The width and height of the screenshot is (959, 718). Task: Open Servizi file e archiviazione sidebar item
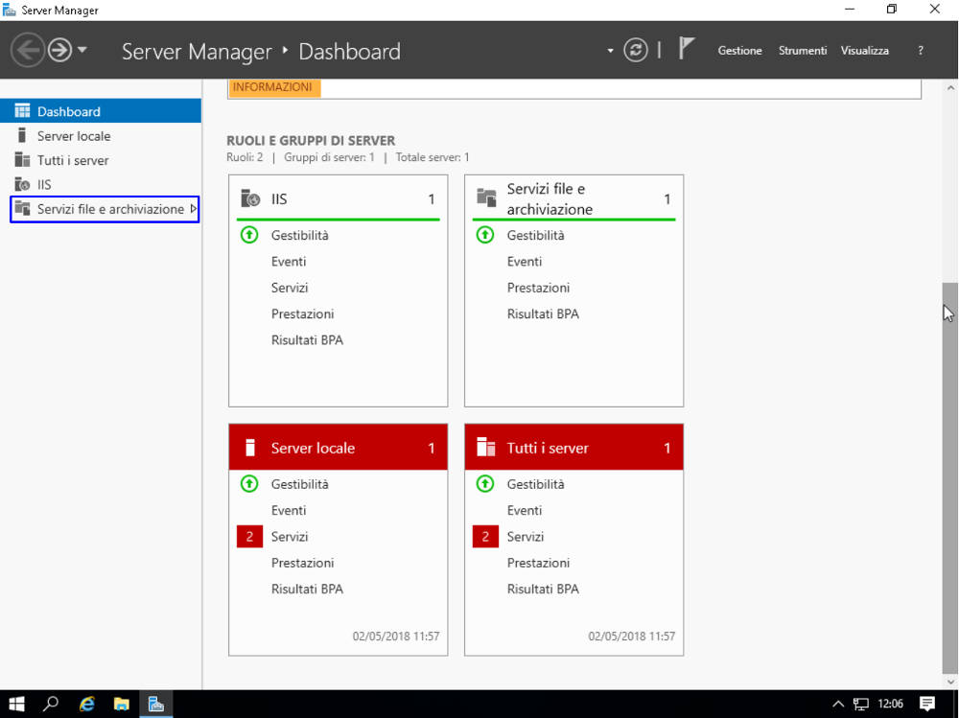tap(105, 209)
